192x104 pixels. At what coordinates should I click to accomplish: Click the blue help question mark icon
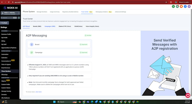tap(185, 6)
